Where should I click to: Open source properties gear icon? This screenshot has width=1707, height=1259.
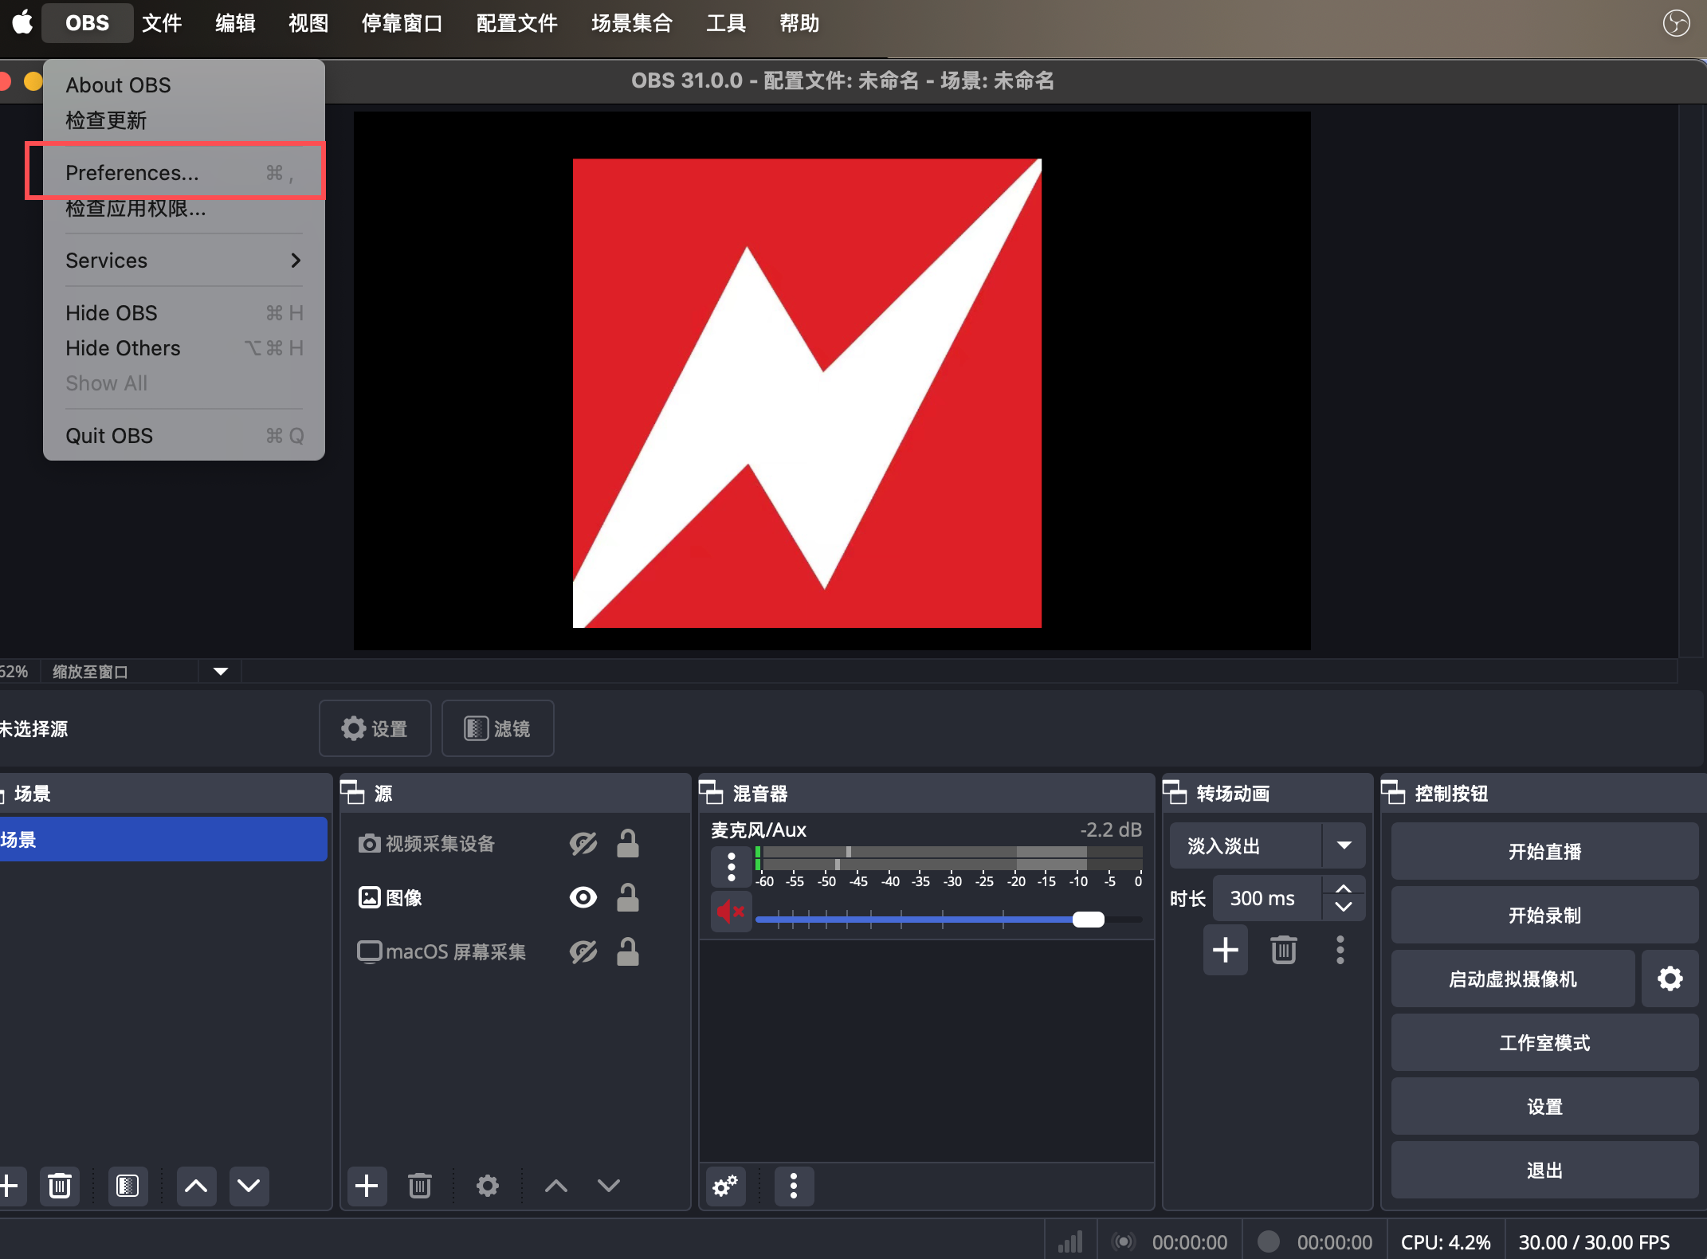487,1186
